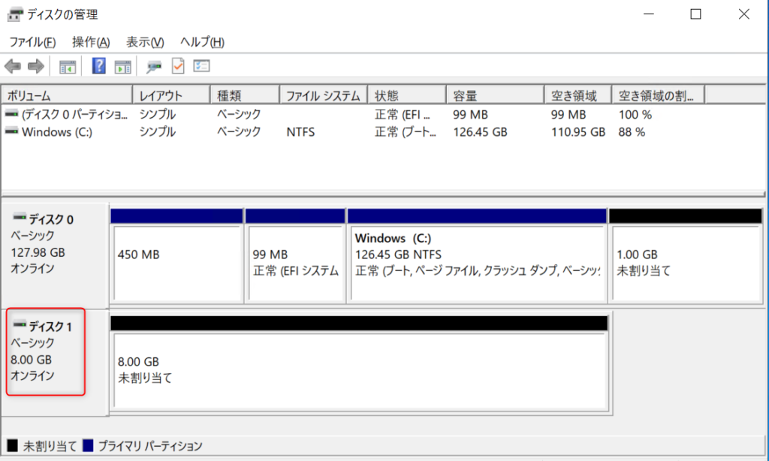Click the NTFS file system cell
This screenshot has height=461, width=769.
click(x=300, y=132)
